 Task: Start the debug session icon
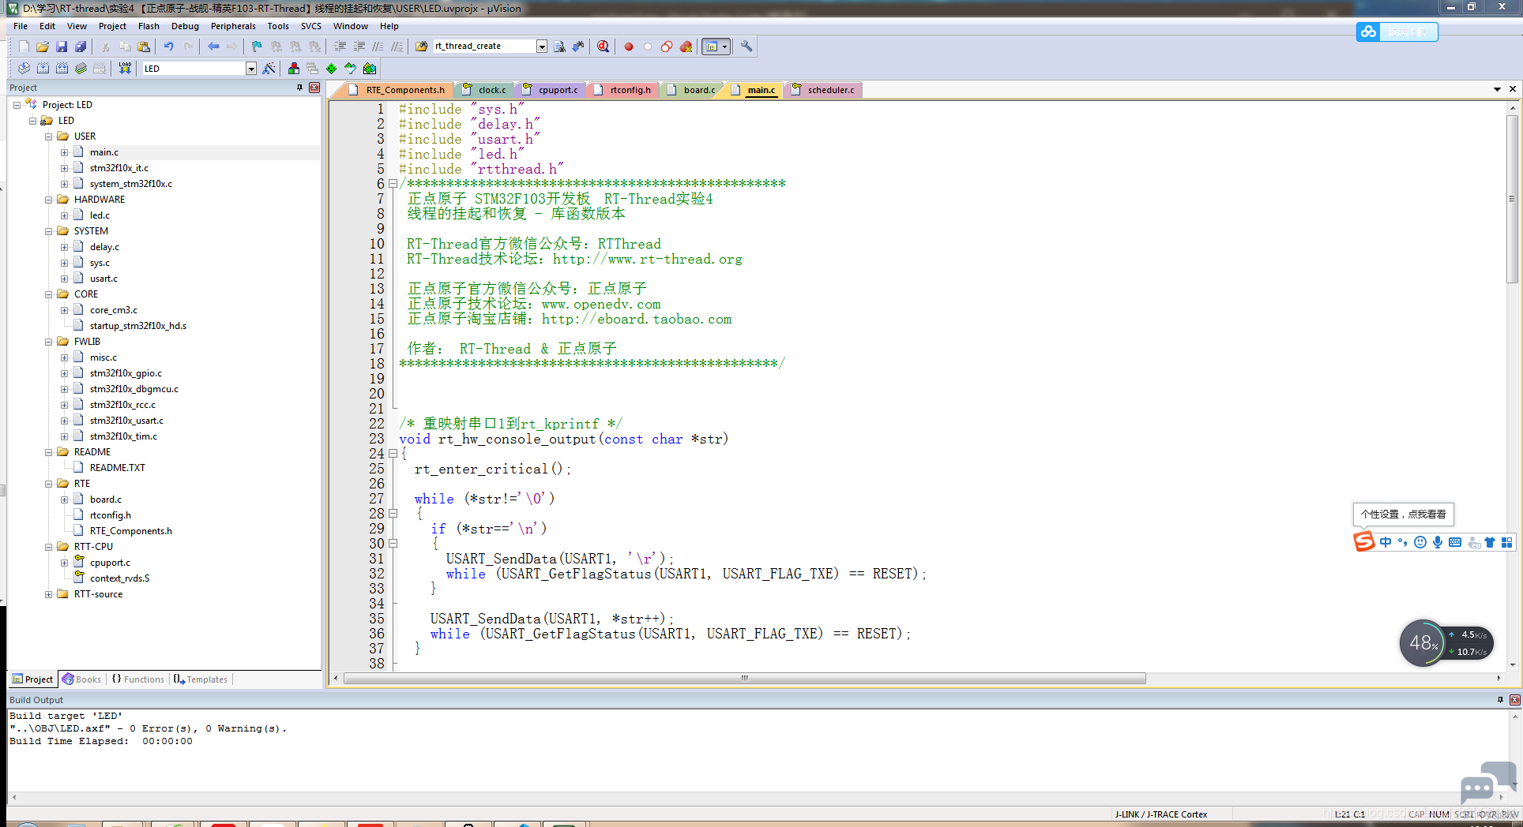(603, 47)
